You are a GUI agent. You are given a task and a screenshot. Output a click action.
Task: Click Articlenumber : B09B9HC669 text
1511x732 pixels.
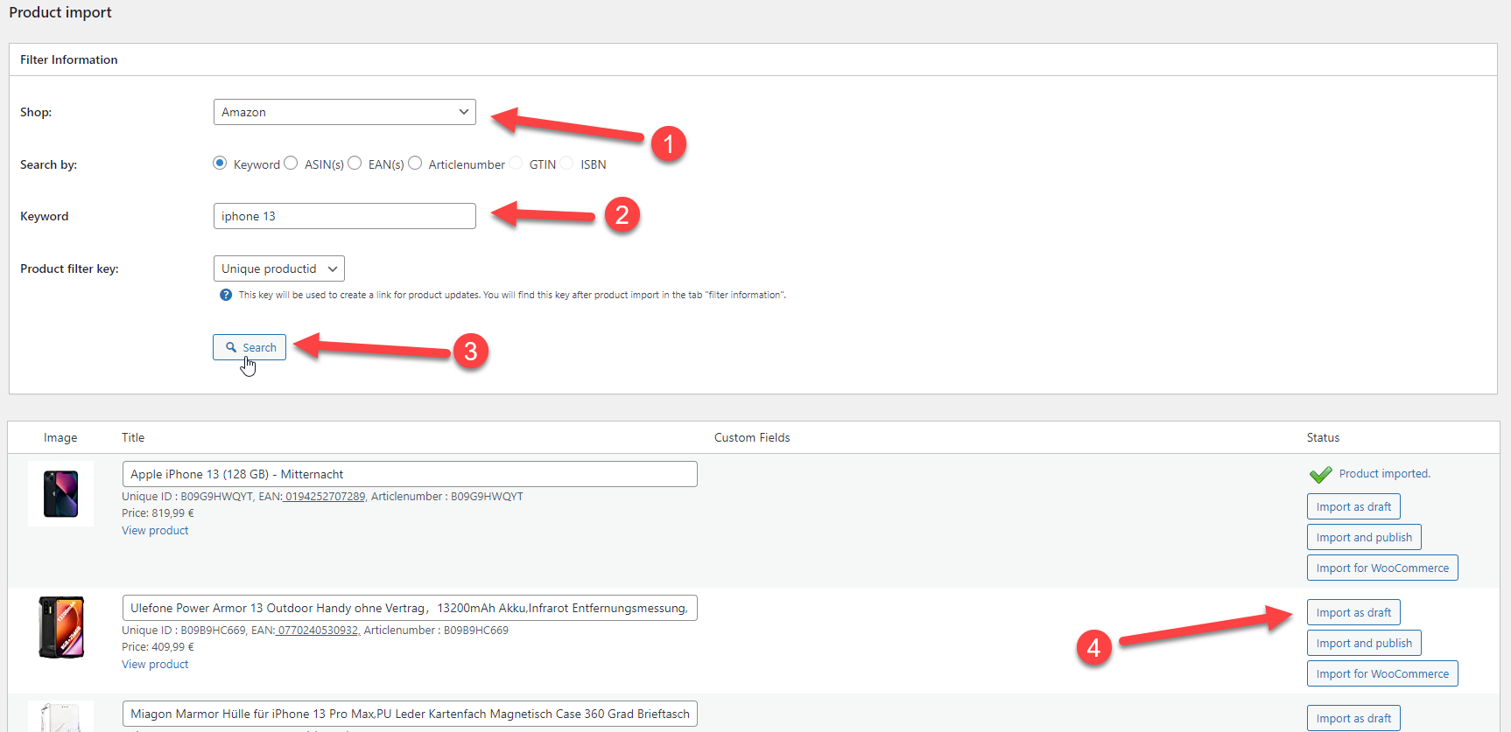click(x=436, y=631)
